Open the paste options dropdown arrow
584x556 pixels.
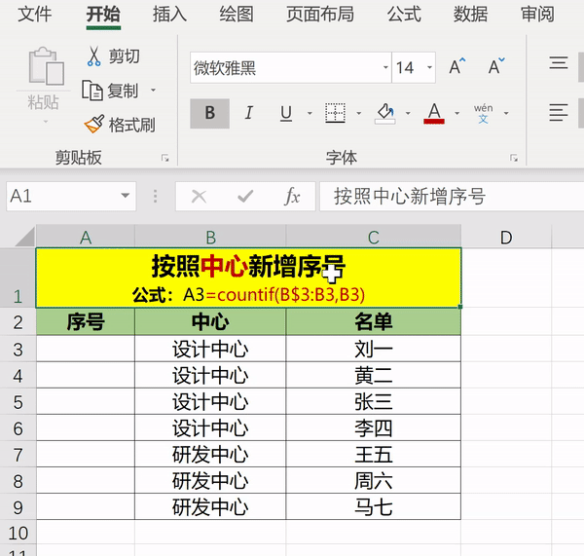point(46,122)
